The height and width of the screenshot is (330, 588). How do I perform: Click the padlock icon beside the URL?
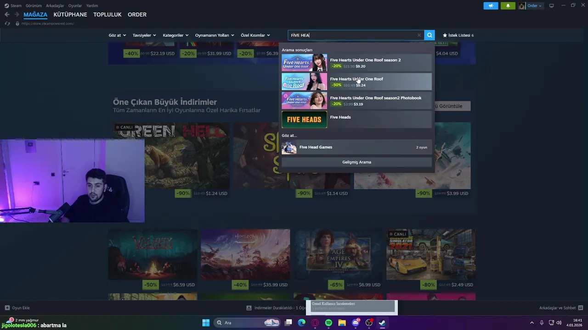tap(17, 23)
